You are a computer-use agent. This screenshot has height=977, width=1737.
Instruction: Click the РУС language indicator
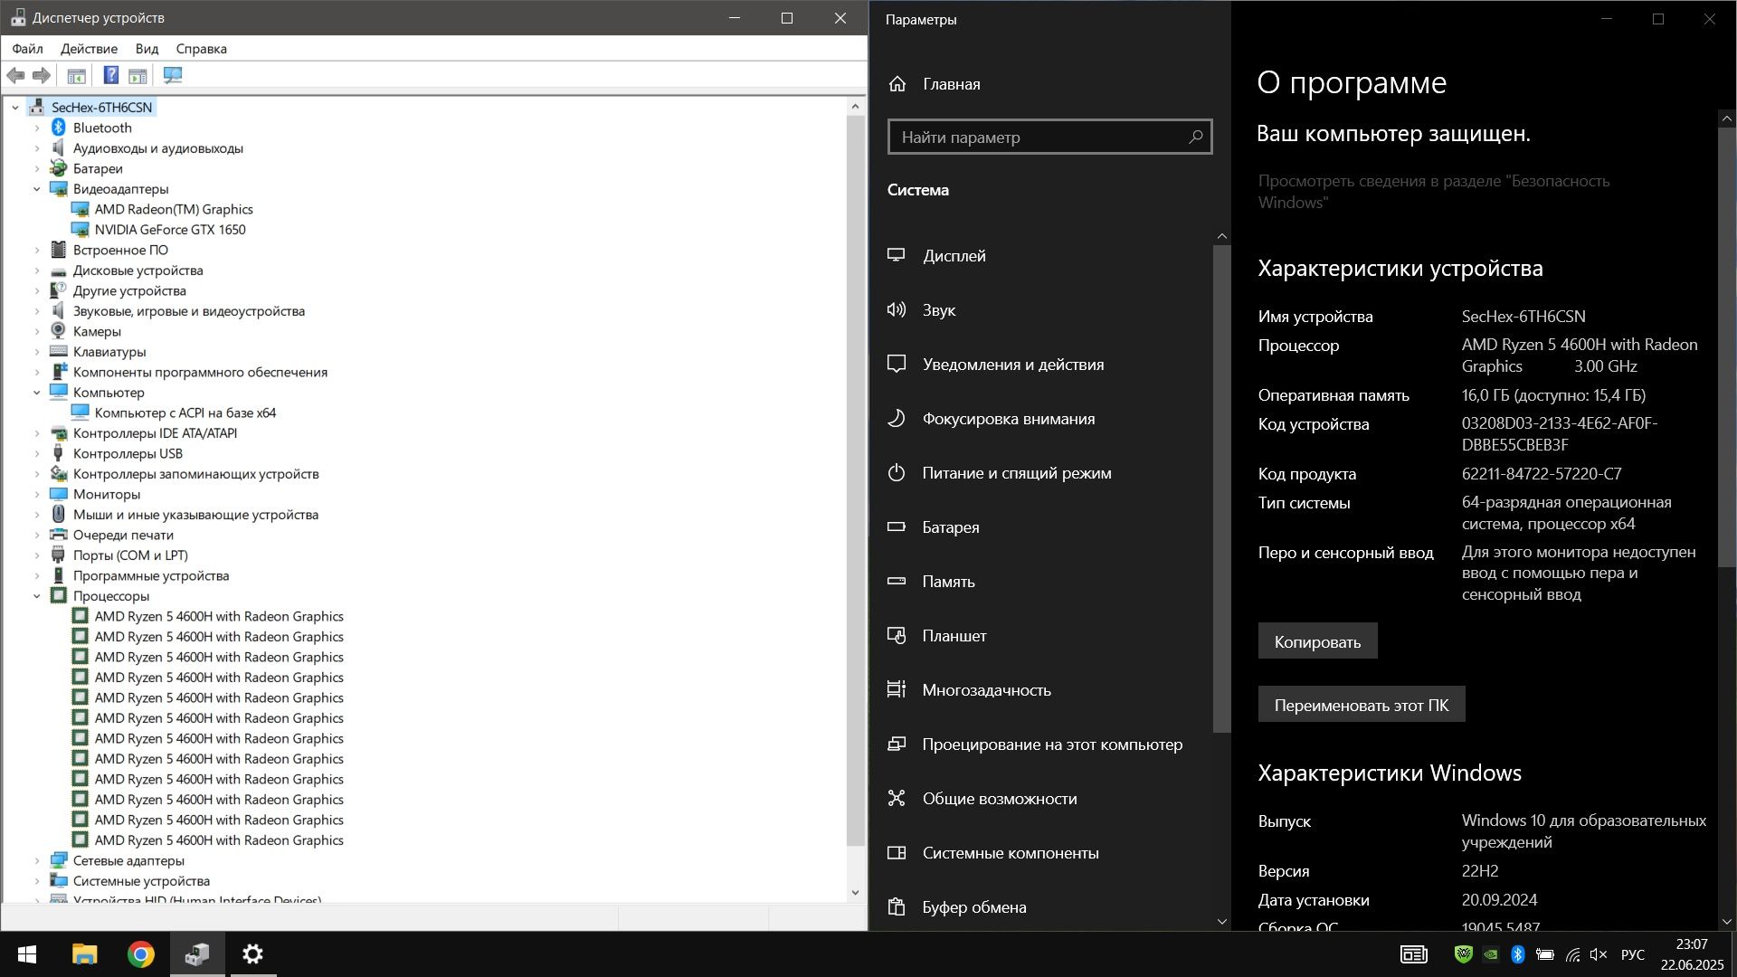tap(1632, 954)
